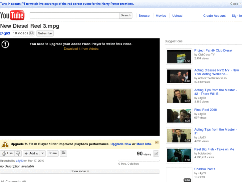Viewport: 242px width, 182px height.
Task: Go to the Movies section
Action: [161, 16]
